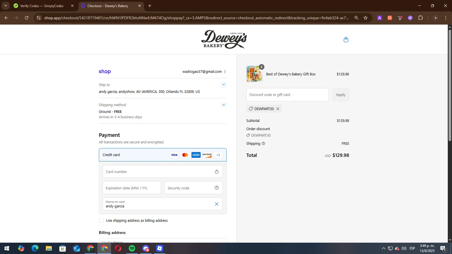The image size is (452, 254).
Task: Click the Mastercard icon
Action: pos(185,155)
